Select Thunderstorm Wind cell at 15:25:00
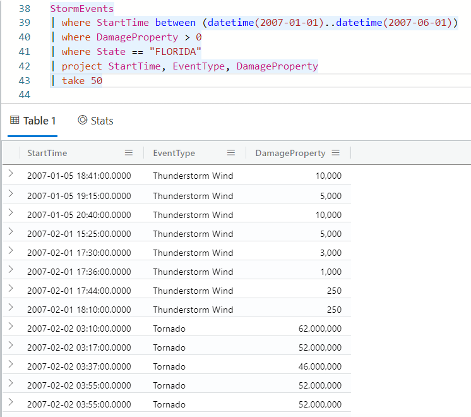This screenshot has width=471, height=417. tap(193, 234)
